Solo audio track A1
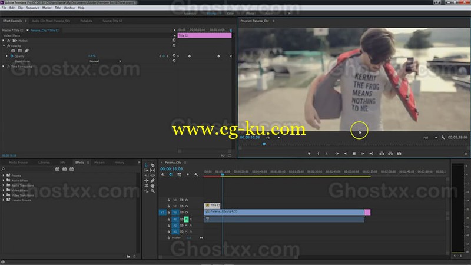The height and width of the screenshot is (265, 471). pos(191,219)
